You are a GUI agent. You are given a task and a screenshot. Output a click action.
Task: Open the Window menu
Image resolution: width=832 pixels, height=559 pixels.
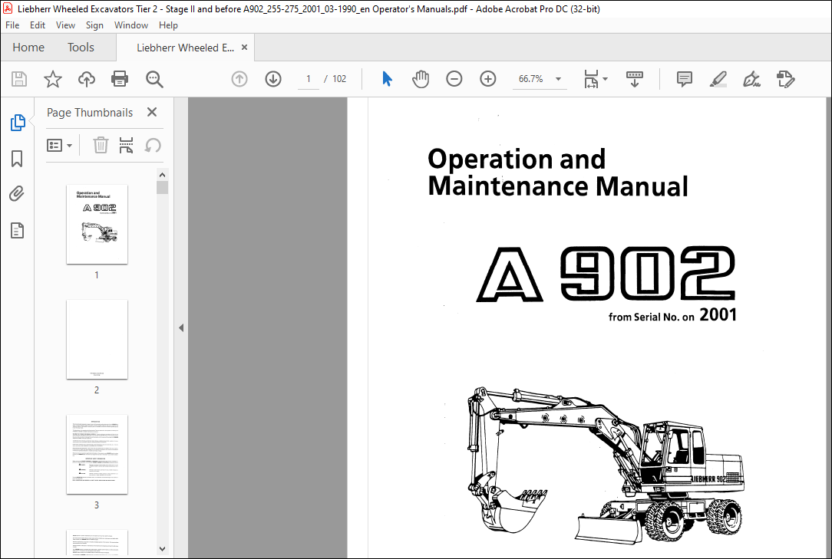[x=131, y=25]
